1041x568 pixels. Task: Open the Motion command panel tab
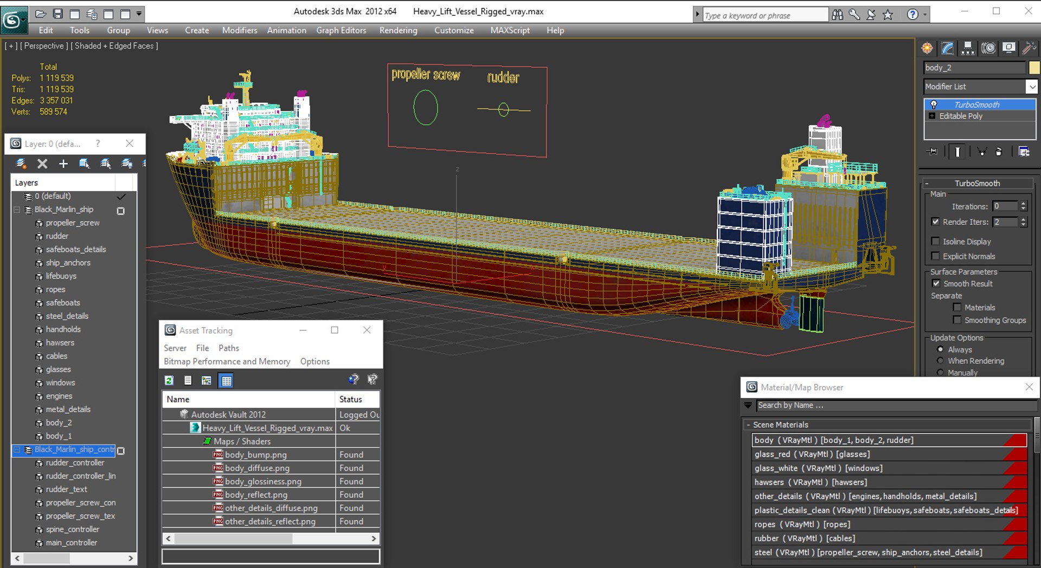pos(988,48)
